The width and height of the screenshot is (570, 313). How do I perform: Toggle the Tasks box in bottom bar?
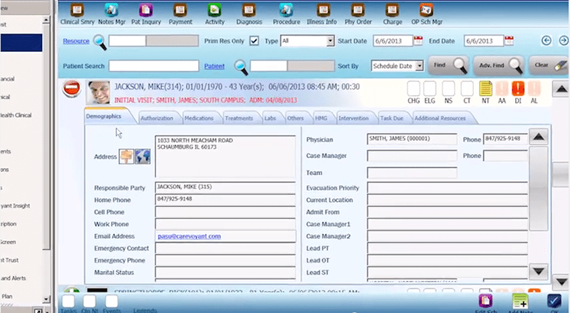(68, 301)
